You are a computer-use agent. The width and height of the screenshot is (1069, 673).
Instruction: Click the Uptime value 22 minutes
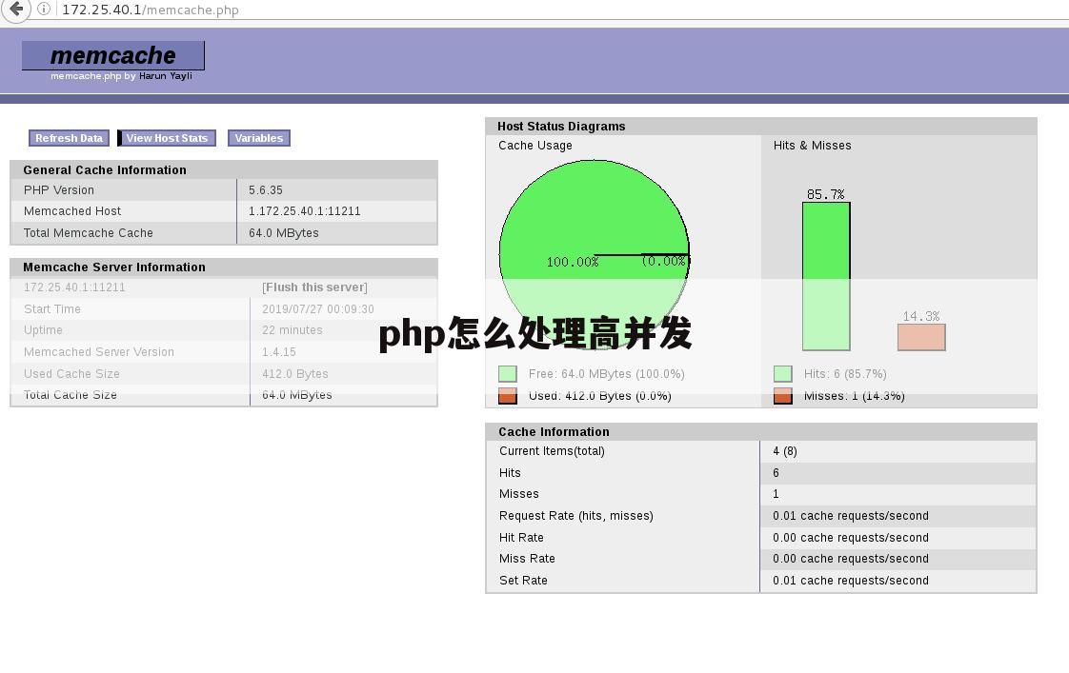(292, 330)
